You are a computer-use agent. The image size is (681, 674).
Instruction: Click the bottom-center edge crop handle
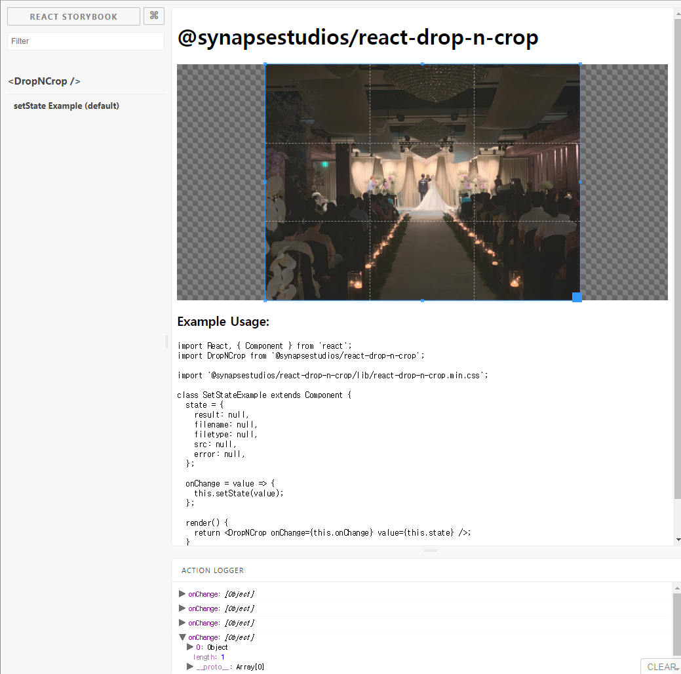[423, 300]
